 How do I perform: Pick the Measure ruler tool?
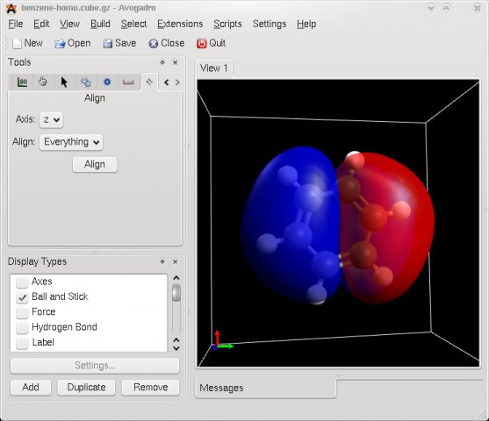[x=128, y=82]
